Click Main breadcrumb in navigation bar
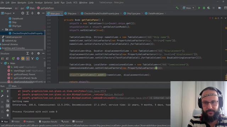 coord(31,8)
